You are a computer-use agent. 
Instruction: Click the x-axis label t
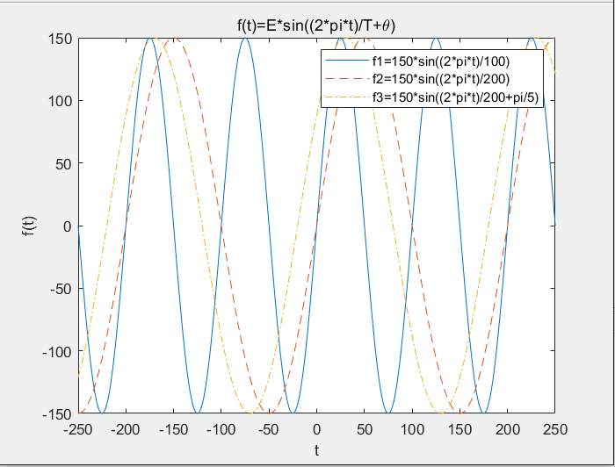316,450
